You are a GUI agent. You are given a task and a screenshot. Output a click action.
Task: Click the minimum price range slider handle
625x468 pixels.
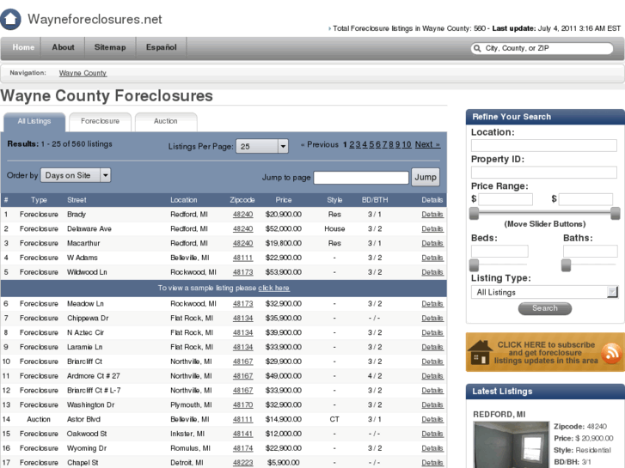pyautogui.click(x=474, y=214)
